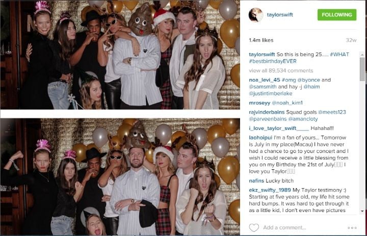
Task: Open the three-dot more options menu
Action: pos(352,227)
